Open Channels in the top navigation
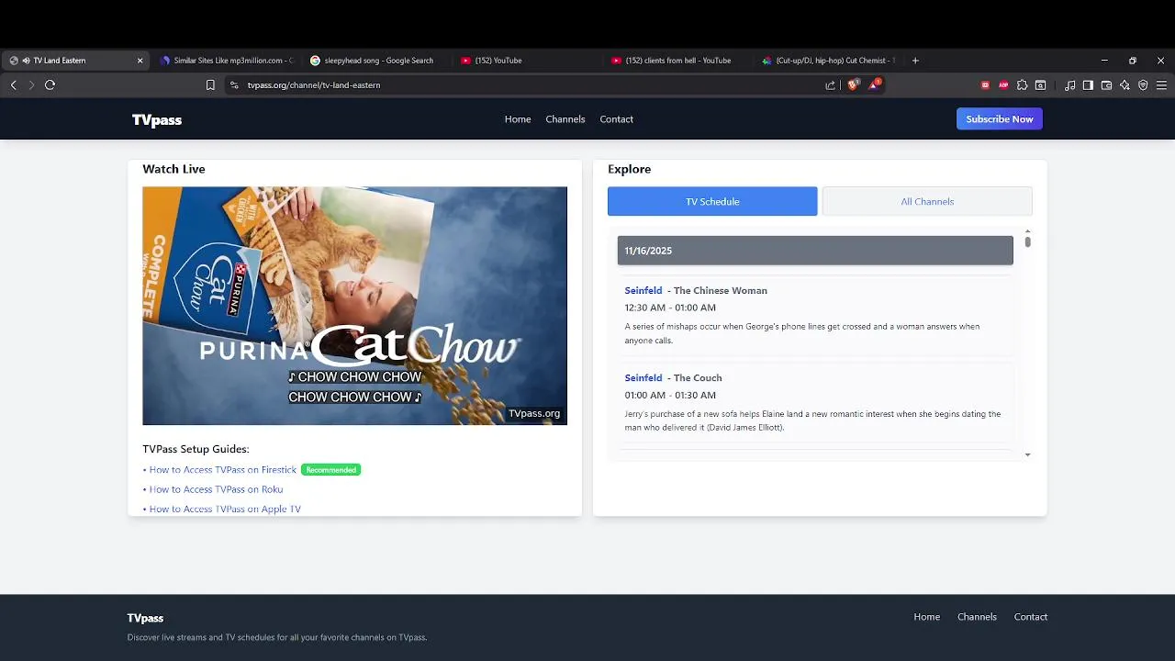 (565, 119)
